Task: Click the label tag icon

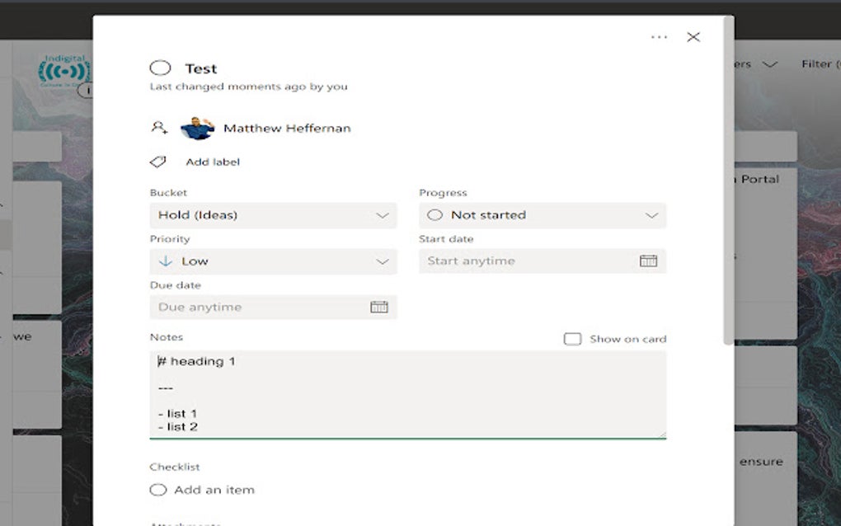Action: (158, 162)
